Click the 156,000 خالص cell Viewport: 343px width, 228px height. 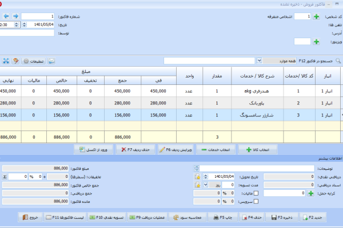(62, 115)
